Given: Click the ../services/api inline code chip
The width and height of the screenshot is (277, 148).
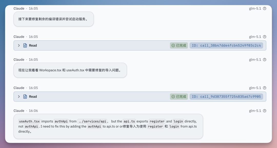Looking at the screenshot, I should (92, 121).
